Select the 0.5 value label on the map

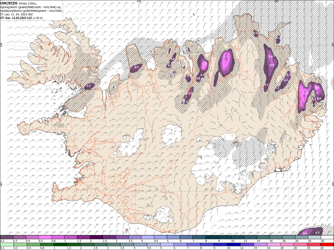tap(272, 65)
